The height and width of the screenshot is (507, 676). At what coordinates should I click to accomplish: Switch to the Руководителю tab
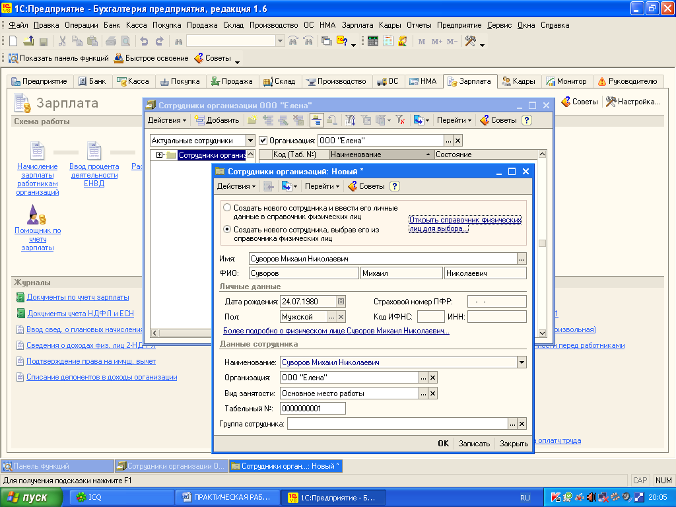click(628, 81)
